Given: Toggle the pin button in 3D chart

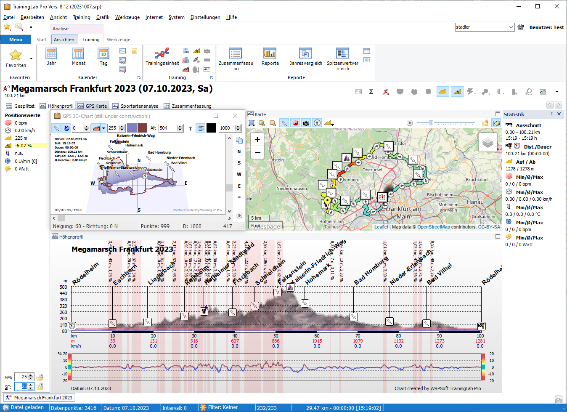Looking at the screenshot, I should coord(56,128).
